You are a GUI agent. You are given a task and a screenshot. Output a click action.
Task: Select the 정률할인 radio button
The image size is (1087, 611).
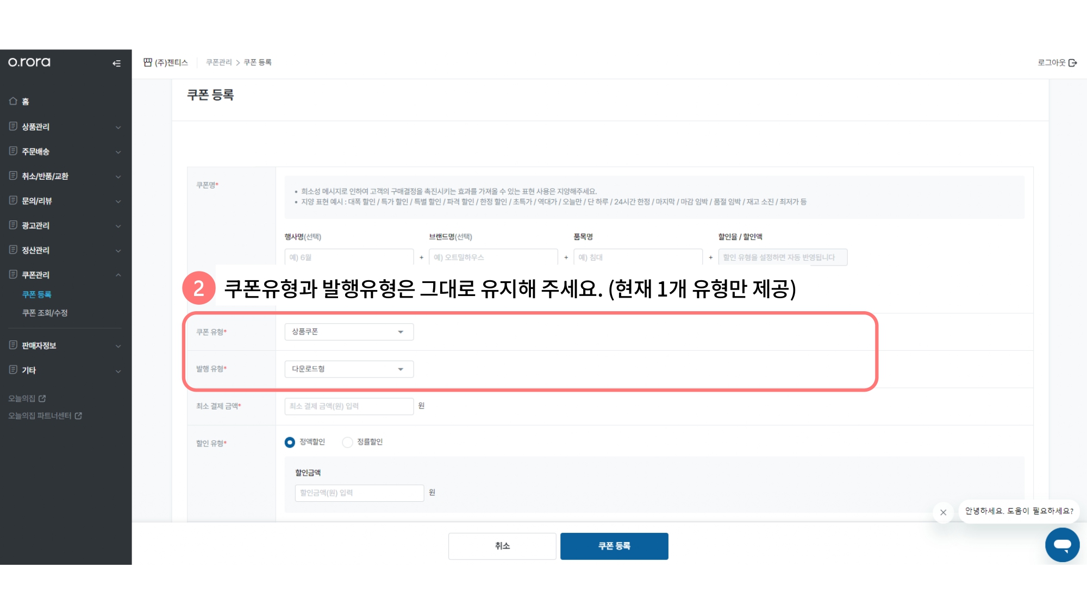tap(347, 442)
